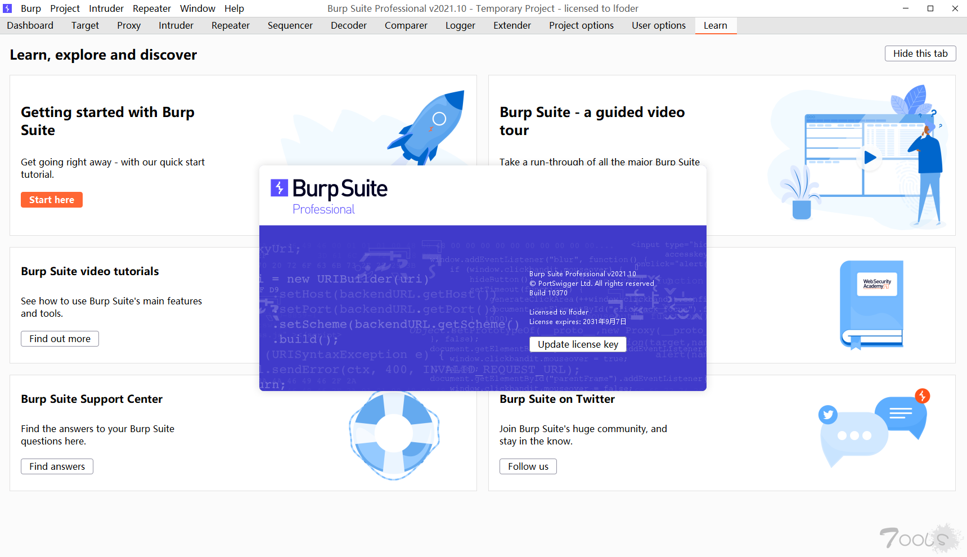Click the blue chat bubble with lightning badge
The width and height of the screenshot is (967, 557).
[902, 416]
